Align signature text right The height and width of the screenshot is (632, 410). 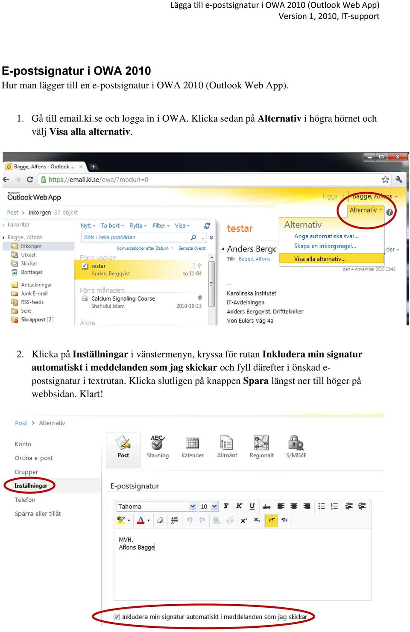(x=307, y=506)
